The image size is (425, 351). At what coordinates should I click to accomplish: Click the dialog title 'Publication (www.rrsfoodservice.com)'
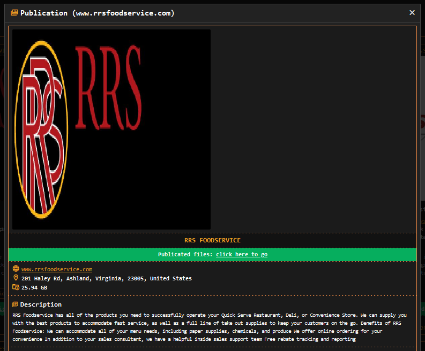click(97, 13)
